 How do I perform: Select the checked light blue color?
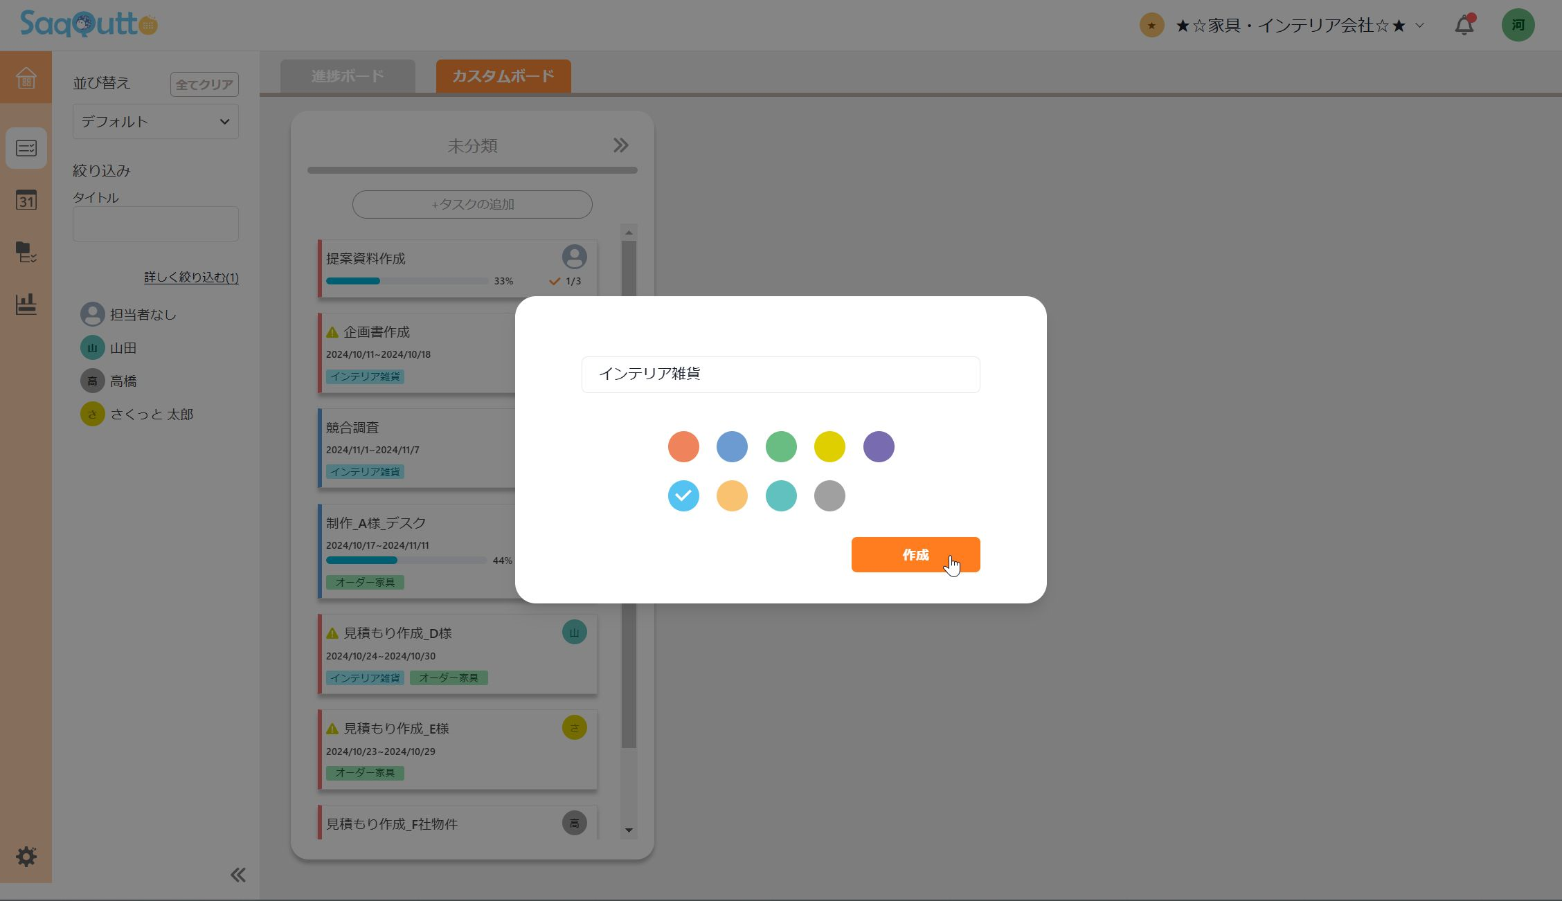[x=683, y=495]
